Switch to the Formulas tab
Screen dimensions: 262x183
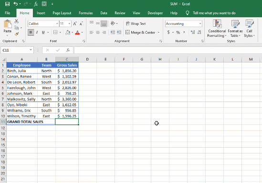click(86, 13)
